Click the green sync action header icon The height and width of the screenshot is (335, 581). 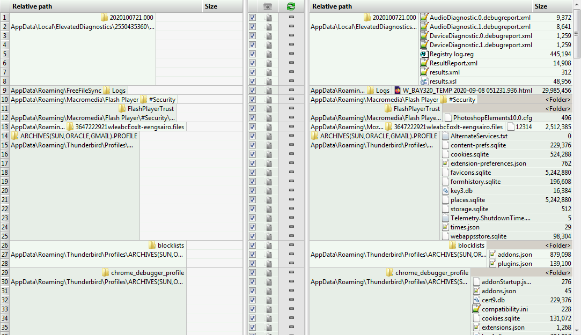click(291, 6)
